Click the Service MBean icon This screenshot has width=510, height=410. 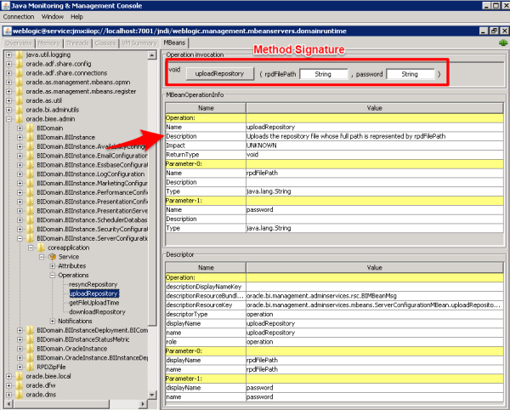point(52,256)
